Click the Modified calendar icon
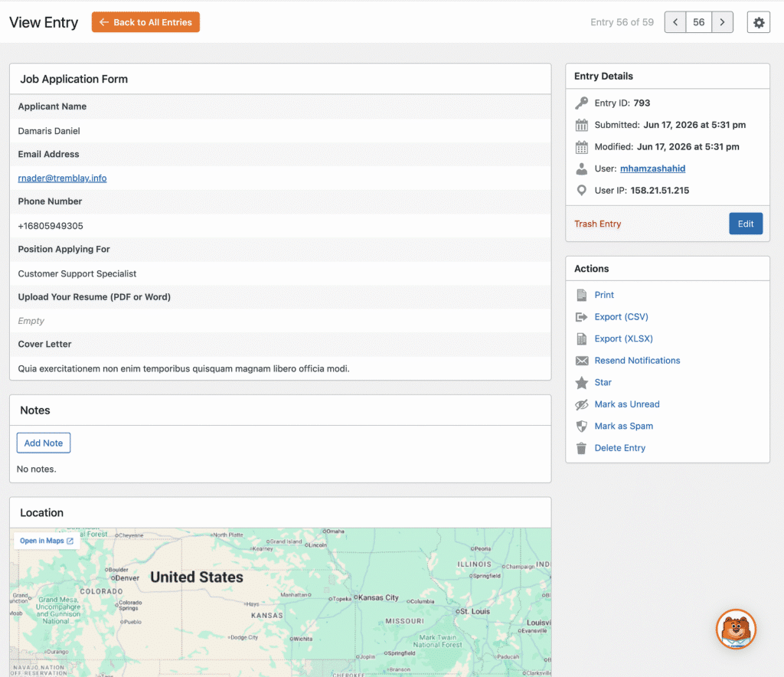The height and width of the screenshot is (677, 784). pyautogui.click(x=582, y=147)
